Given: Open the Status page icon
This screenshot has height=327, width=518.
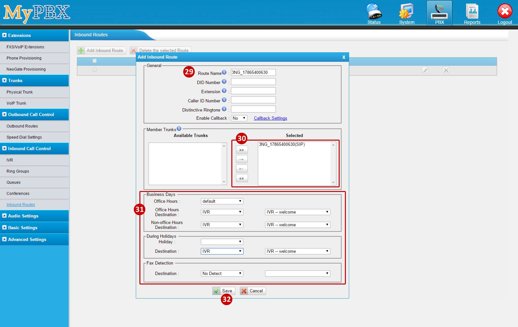Looking at the screenshot, I should click(x=374, y=13).
